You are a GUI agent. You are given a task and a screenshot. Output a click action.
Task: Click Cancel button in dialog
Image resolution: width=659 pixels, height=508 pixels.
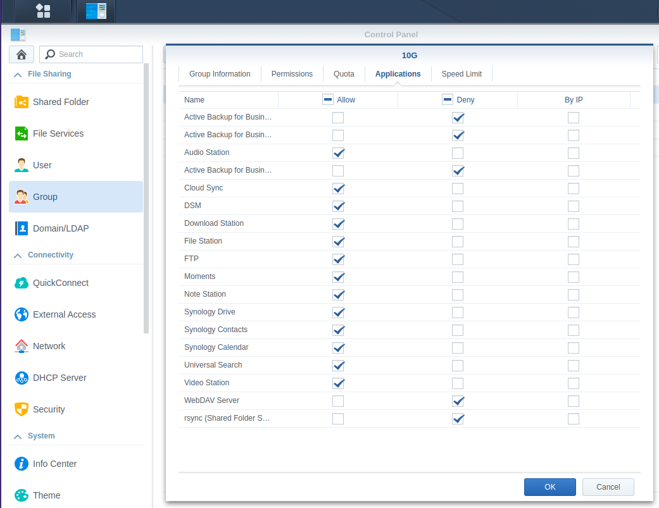[608, 487]
